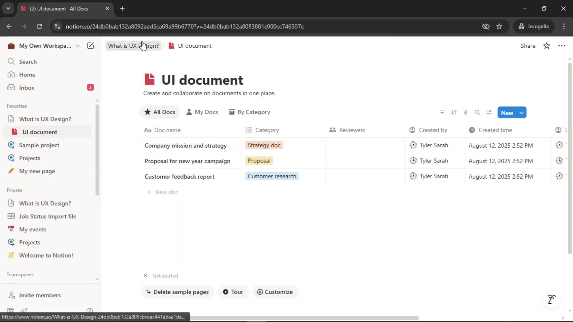Click the browser address bar URL
The width and height of the screenshot is (573, 322).
pos(184,26)
